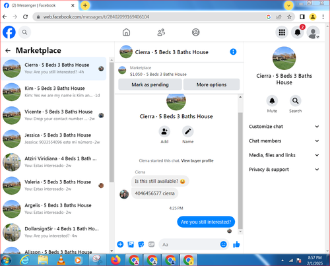Click the chat messages scrollbar thumb
The width and height of the screenshot is (330, 266).
tap(240, 171)
